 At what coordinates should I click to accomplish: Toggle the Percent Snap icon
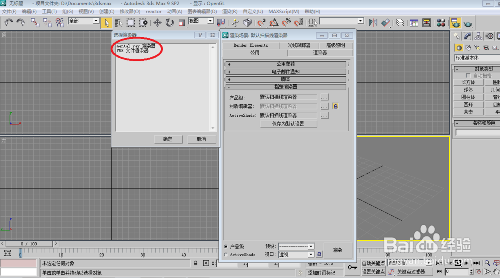tap(286, 22)
